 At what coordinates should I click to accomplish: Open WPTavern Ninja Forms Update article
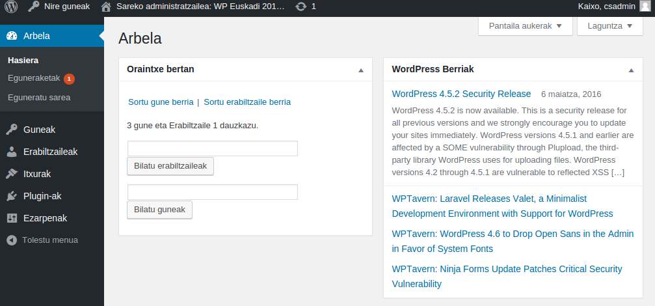point(507,276)
